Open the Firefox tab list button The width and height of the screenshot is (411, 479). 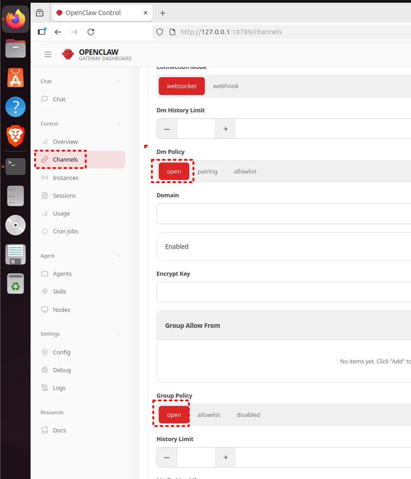[x=39, y=13]
